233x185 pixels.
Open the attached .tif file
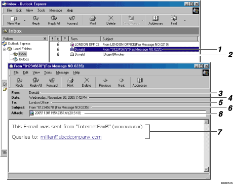pyautogui.click(x=56, y=113)
